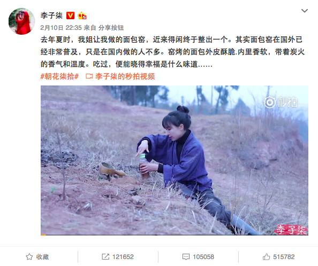Toggle the thumbs-up like icon
The width and height of the screenshot is (318, 266).
click(266, 257)
